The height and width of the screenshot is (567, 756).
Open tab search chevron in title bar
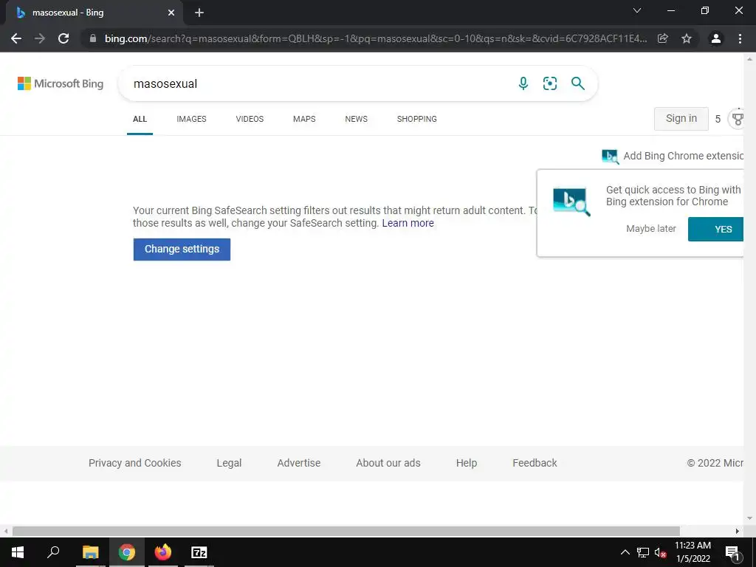(x=637, y=10)
